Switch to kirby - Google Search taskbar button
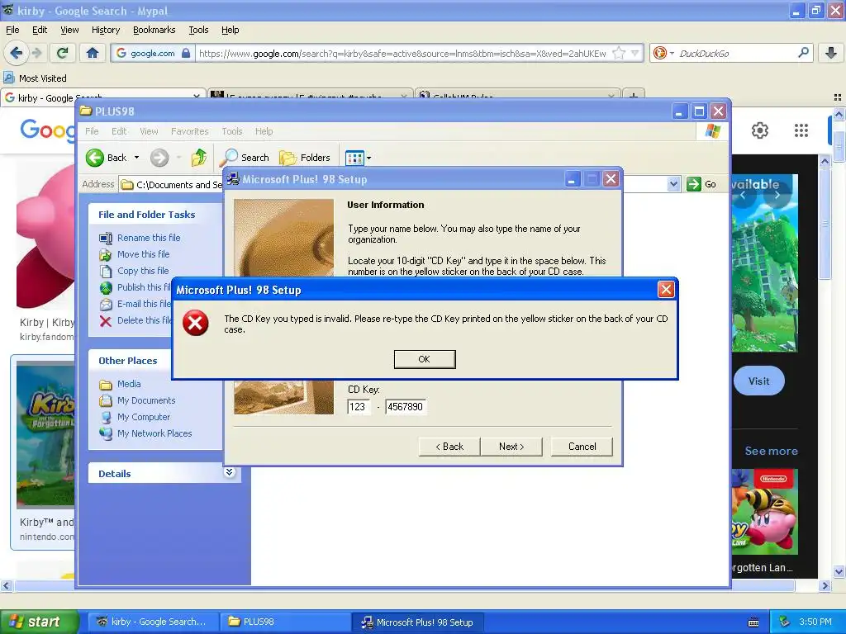 (154, 622)
